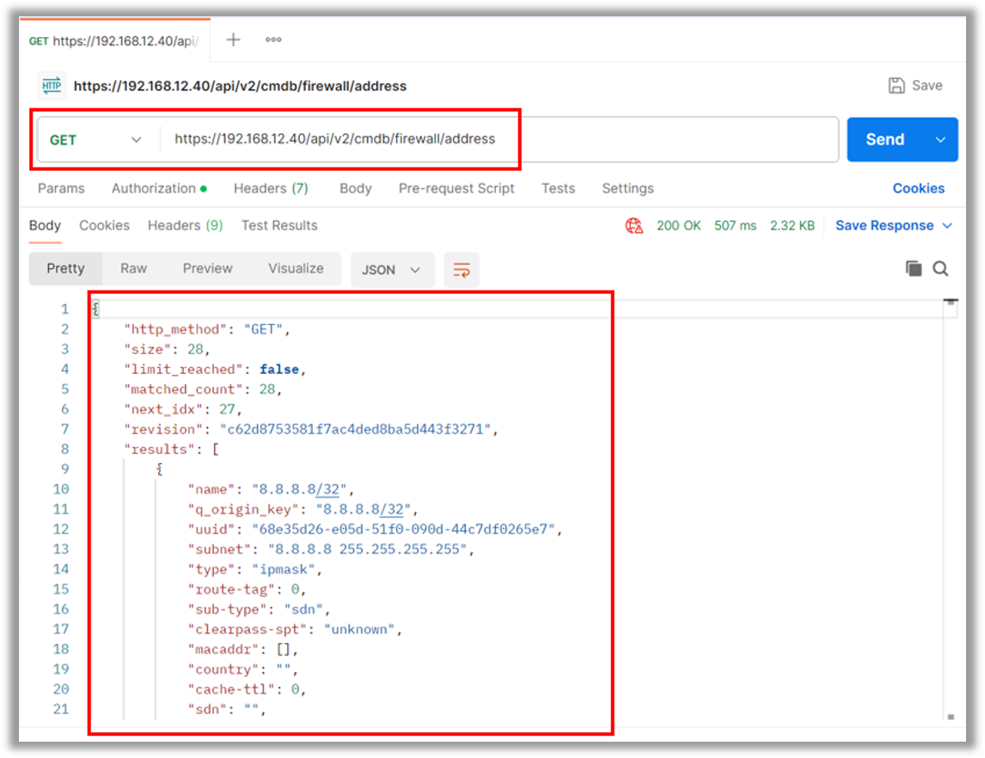
Task: Switch to the Headers (7) request tab
Action: [270, 188]
